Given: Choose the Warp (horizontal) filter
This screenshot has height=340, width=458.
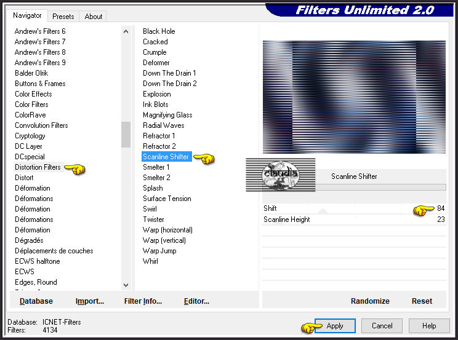Looking at the screenshot, I should [167, 230].
